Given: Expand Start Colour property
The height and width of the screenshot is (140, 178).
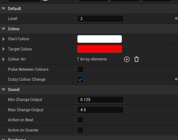Looking at the screenshot, I should coord(3,39).
